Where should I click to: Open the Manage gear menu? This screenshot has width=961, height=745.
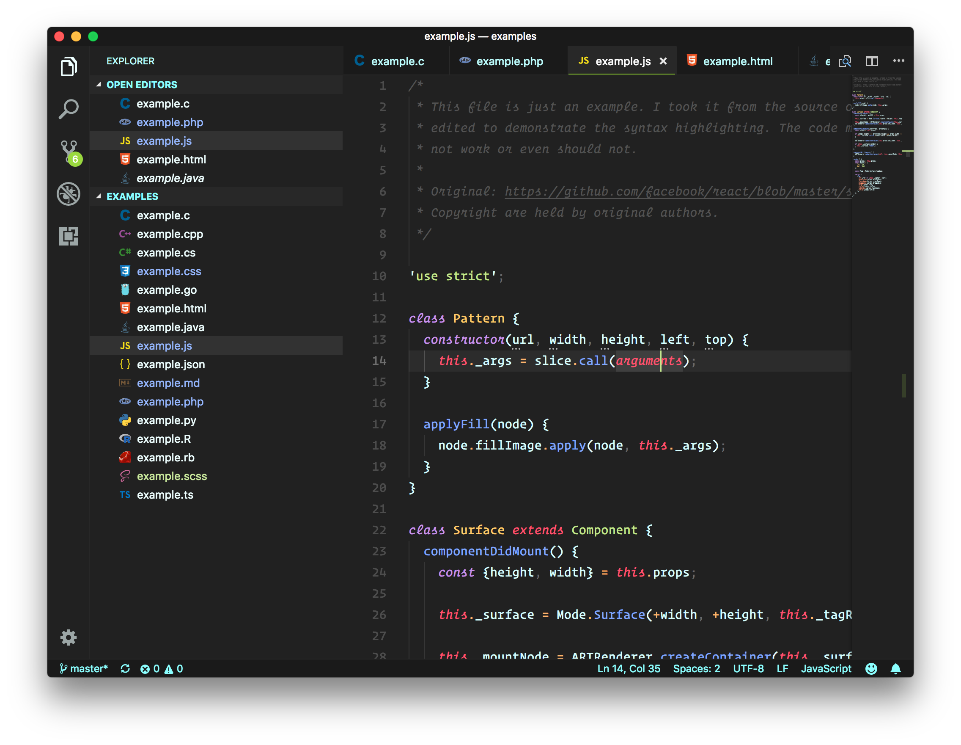tap(69, 637)
